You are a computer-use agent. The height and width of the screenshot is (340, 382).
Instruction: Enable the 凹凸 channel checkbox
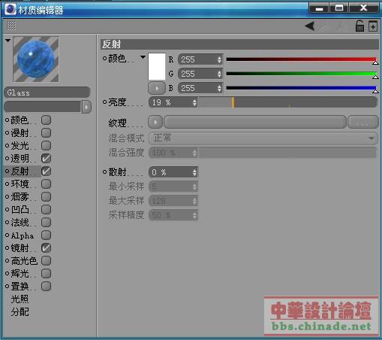pyautogui.click(x=46, y=209)
